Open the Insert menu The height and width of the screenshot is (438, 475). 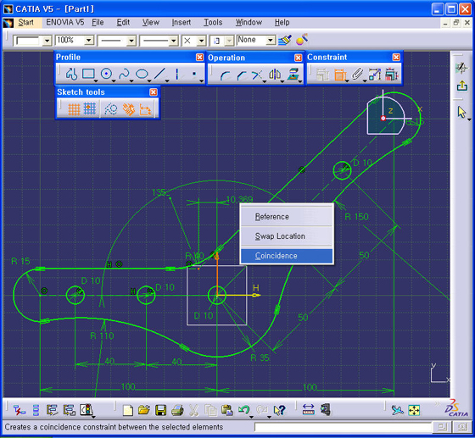(x=182, y=22)
